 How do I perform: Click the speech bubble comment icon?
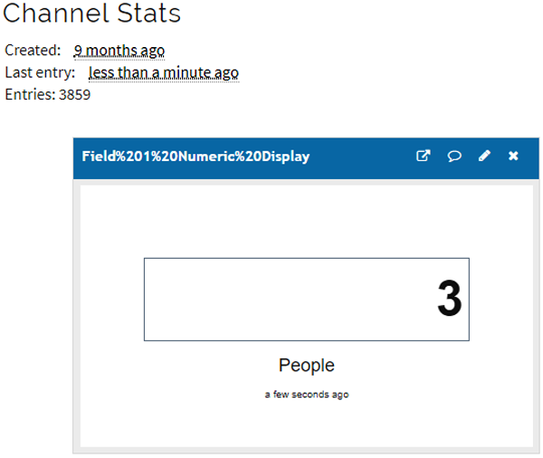tap(454, 157)
